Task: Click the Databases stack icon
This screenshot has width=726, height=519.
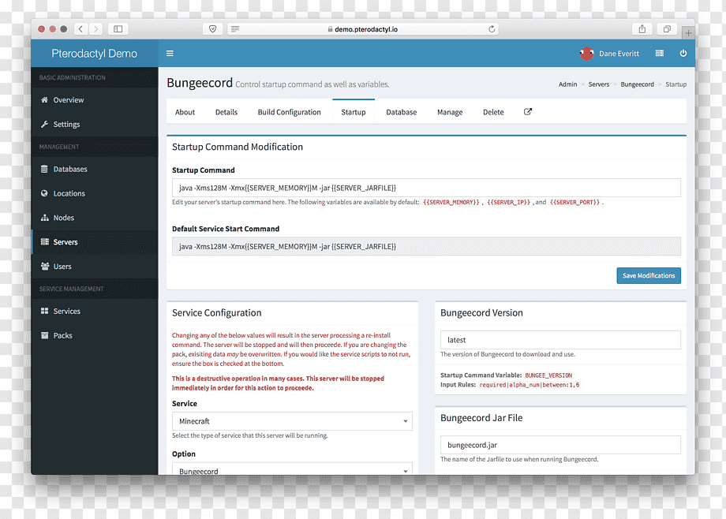Action: pyautogui.click(x=44, y=169)
